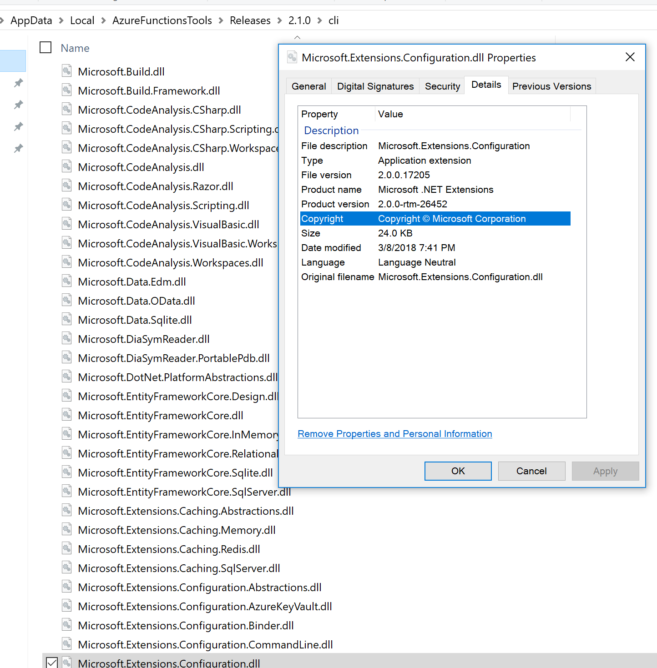Click Remove Properties and Personal Information link
Image resolution: width=657 pixels, height=668 pixels.
coord(394,434)
